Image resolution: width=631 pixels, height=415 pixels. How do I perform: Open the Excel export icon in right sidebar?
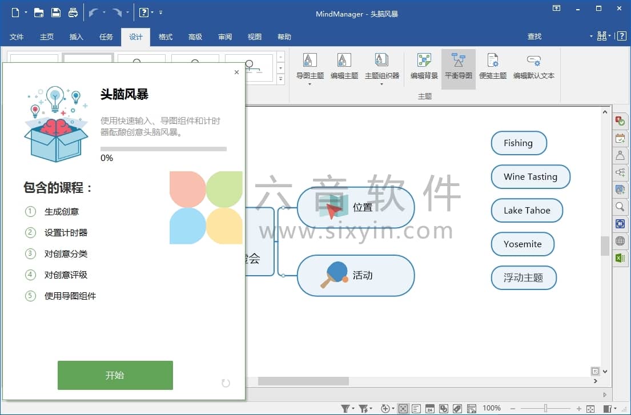[620, 258]
